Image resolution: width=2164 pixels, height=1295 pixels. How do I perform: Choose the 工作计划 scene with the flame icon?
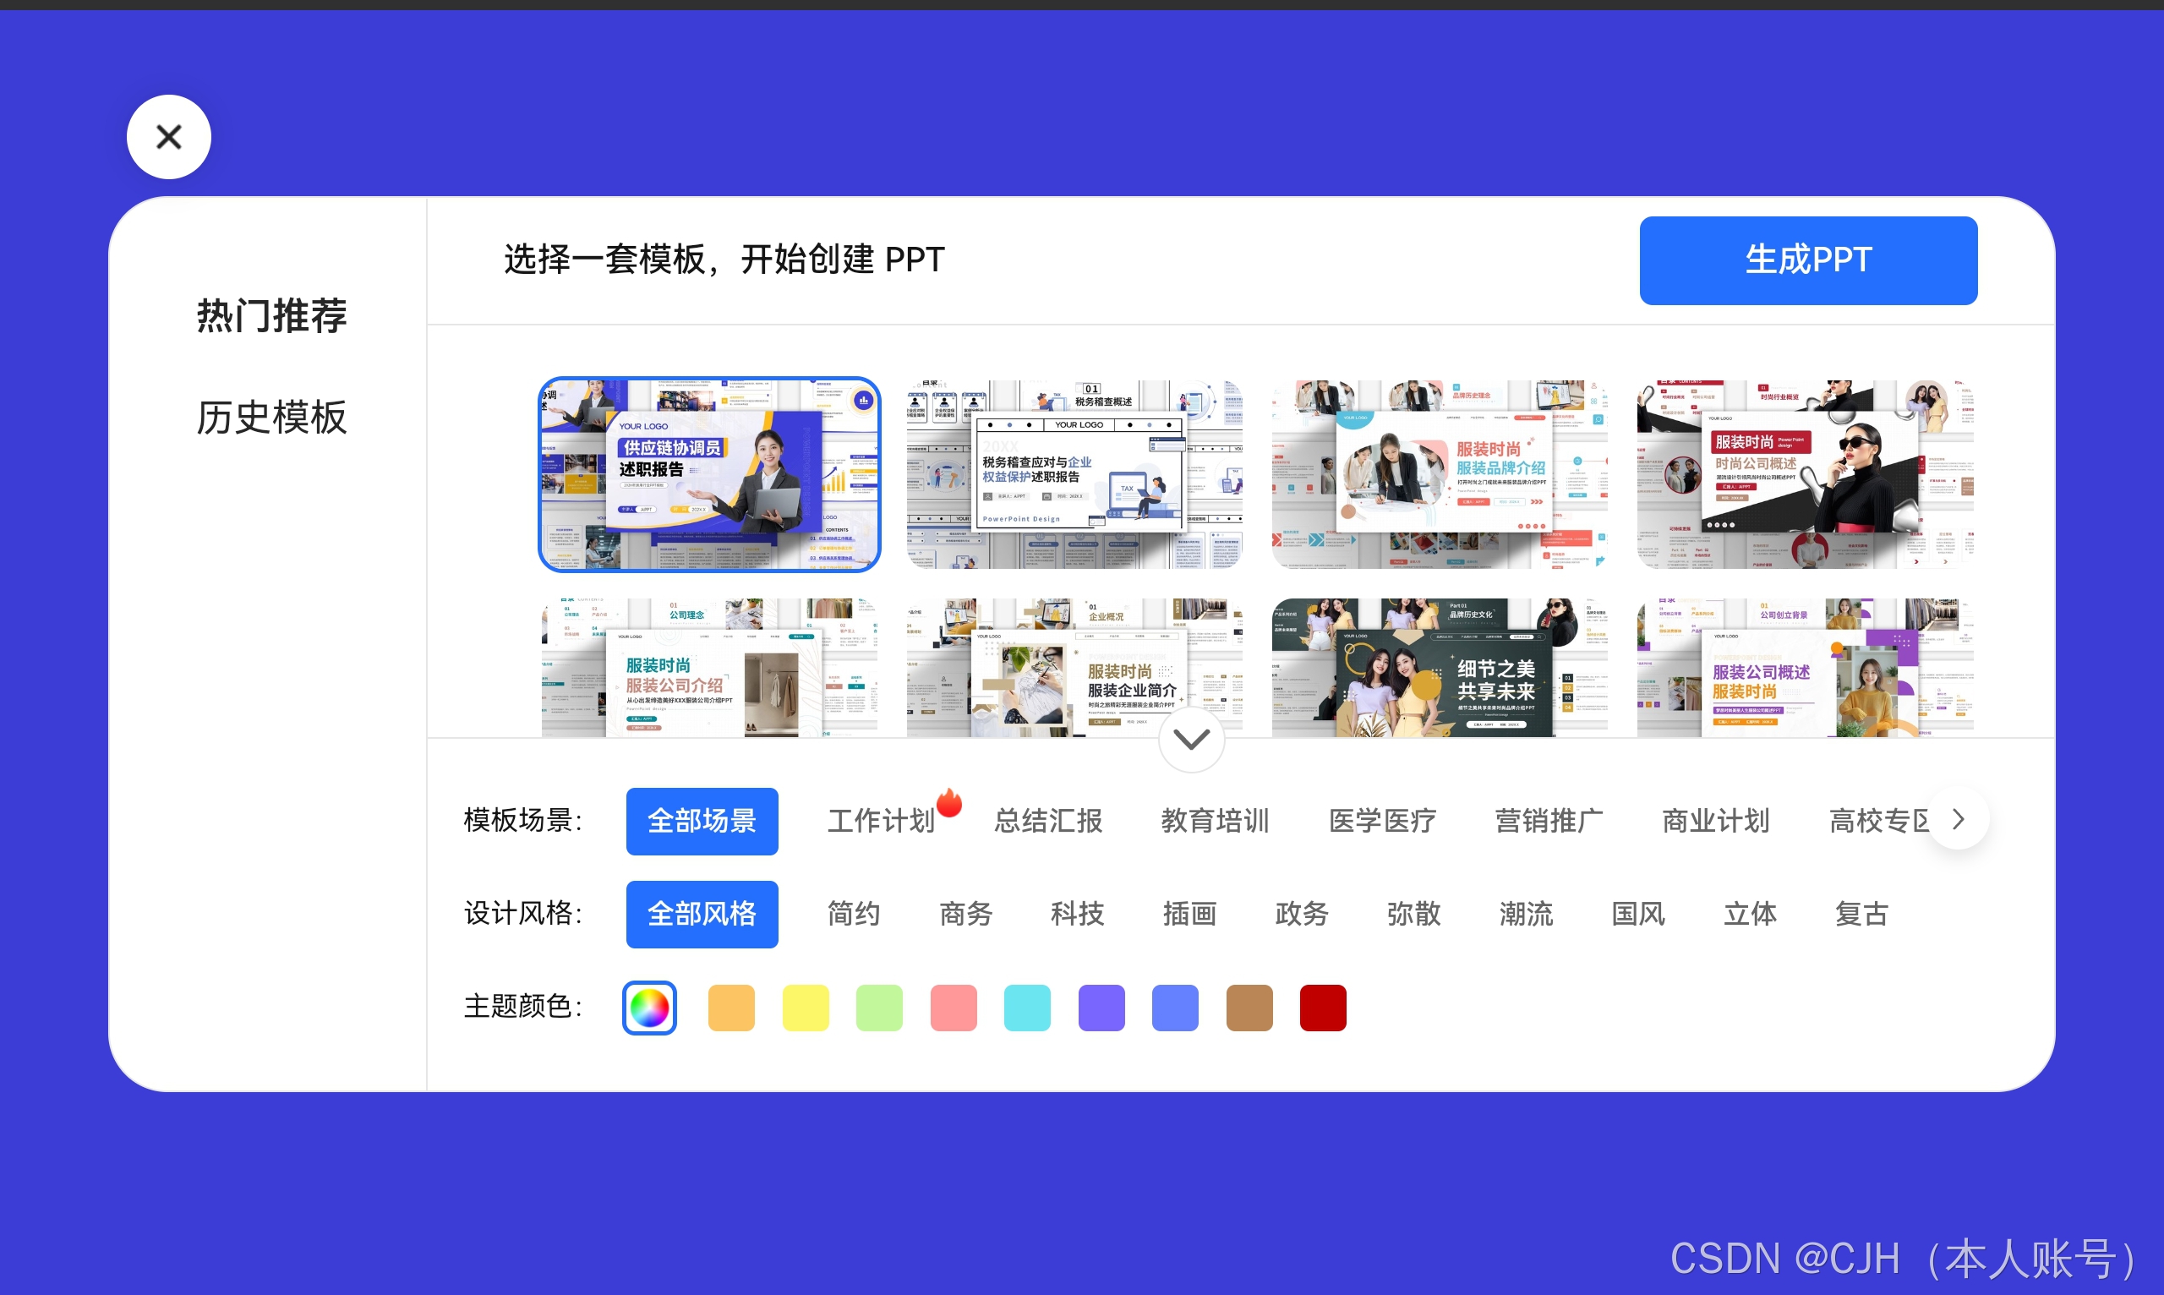click(x=881, y=820)
